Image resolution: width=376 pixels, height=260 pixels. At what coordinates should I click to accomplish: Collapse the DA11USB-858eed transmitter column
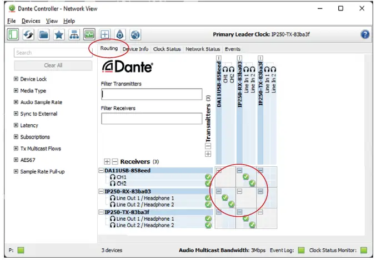click(218, 58)
